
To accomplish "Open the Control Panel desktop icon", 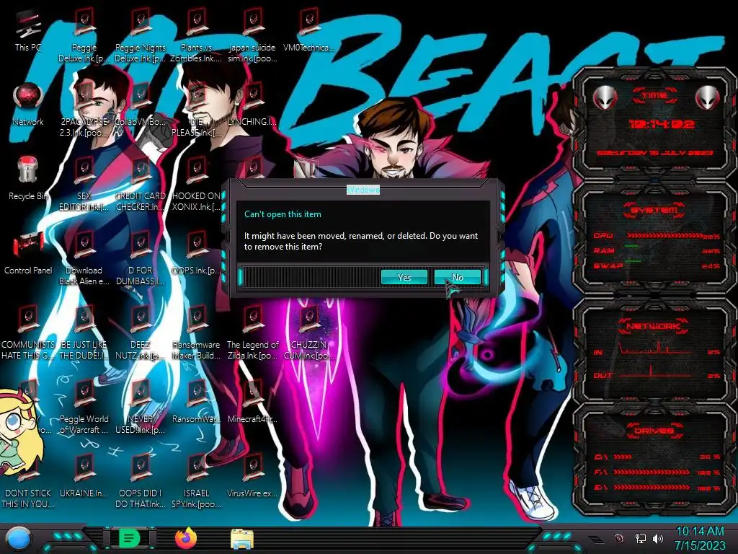I will (28, 253).
